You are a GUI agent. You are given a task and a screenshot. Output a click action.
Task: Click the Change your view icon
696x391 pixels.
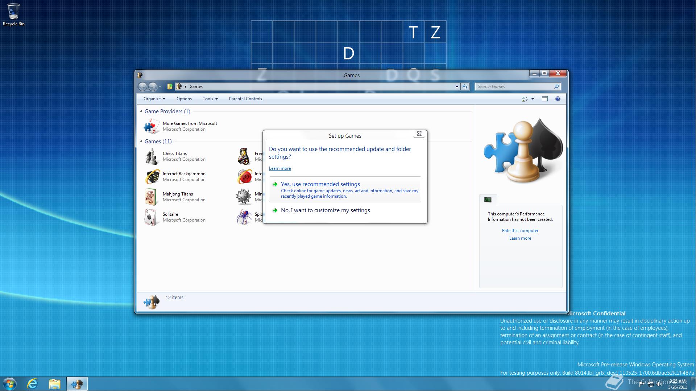[525, 99]
